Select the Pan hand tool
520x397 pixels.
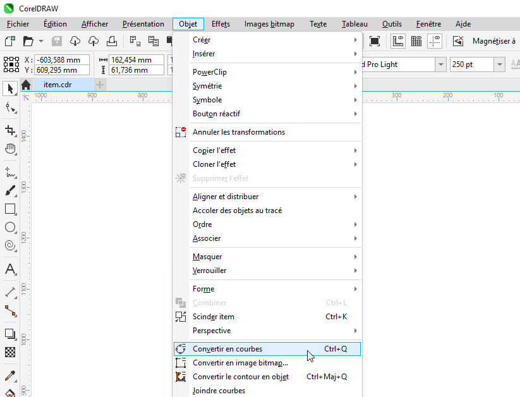pyautogui.click(x=10, y=149)
